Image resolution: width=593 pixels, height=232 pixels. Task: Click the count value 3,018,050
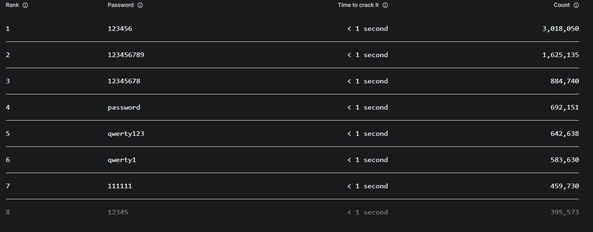pos(560,29)
